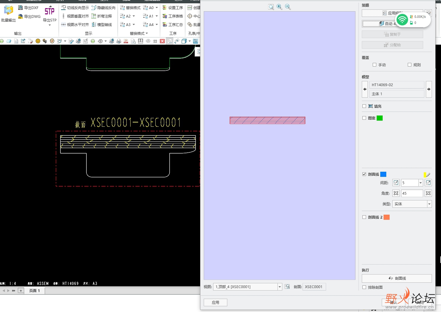Click the 剖面线 execute button

397,278
